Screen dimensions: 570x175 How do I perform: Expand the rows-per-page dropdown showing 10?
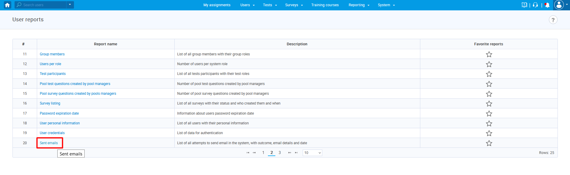[312, 153]
